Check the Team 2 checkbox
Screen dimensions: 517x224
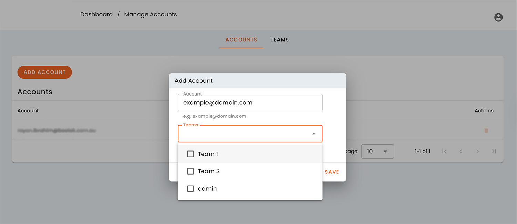(191, 171)
